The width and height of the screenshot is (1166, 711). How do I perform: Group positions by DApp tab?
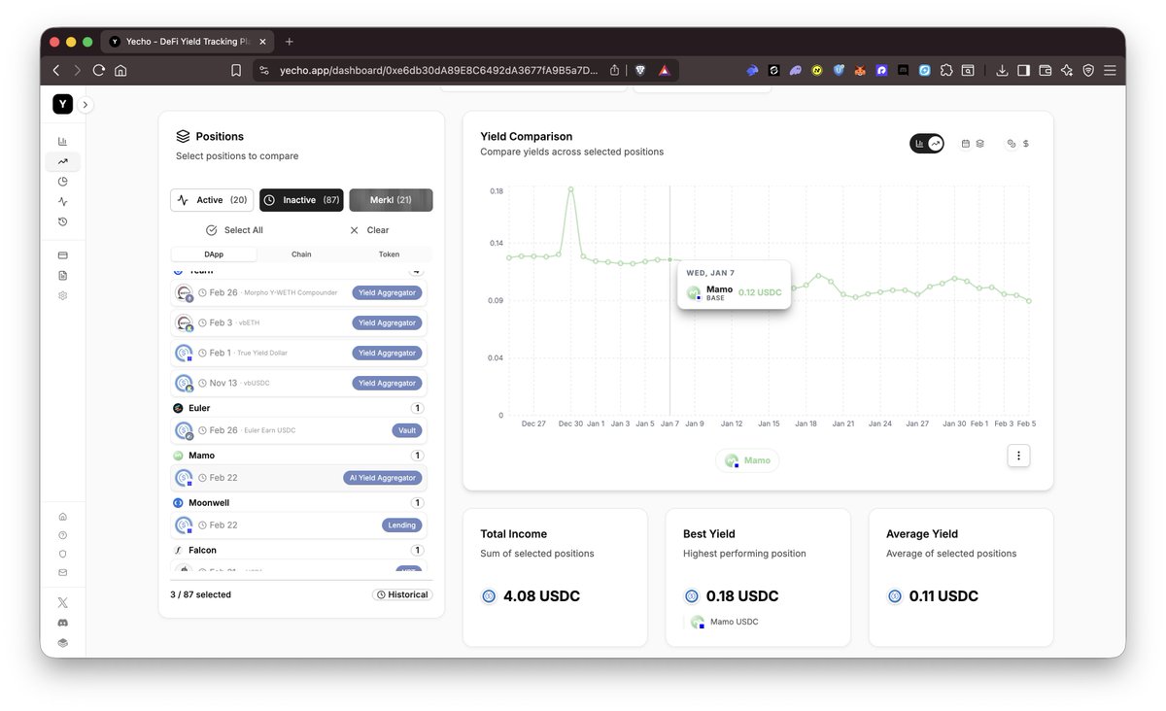pos(214,254)
